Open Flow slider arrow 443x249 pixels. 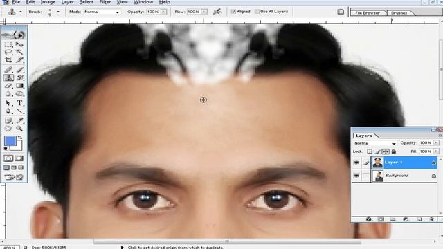click(x=204, y=12)
